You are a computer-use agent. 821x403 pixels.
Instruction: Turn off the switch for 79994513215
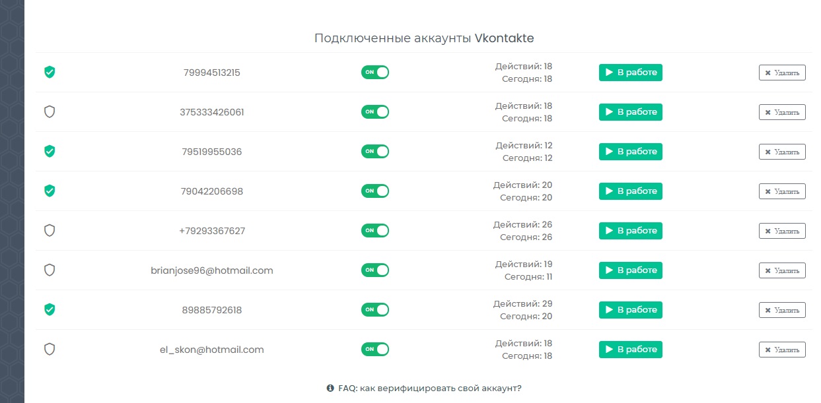tap(375, 73)
